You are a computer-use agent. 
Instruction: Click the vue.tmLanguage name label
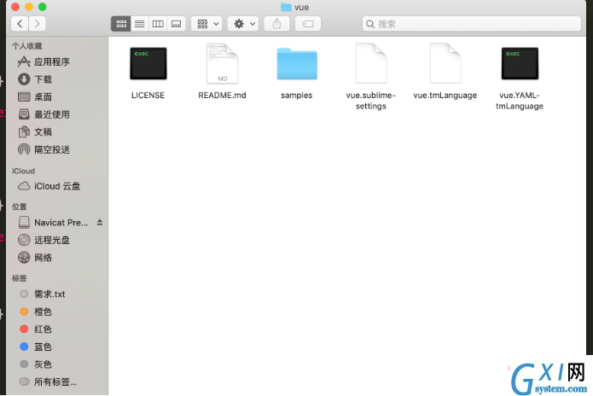[x=445, y=96]
